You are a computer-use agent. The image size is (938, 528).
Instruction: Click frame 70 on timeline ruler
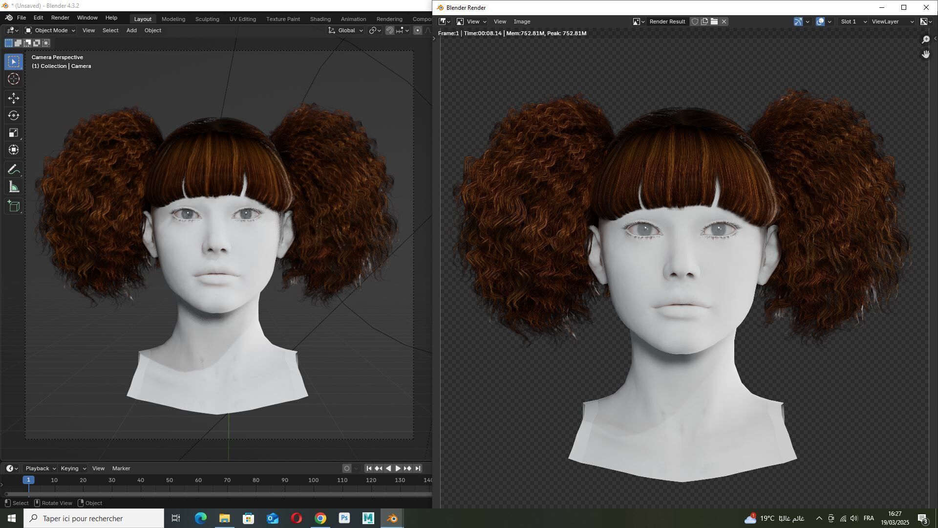227,480
